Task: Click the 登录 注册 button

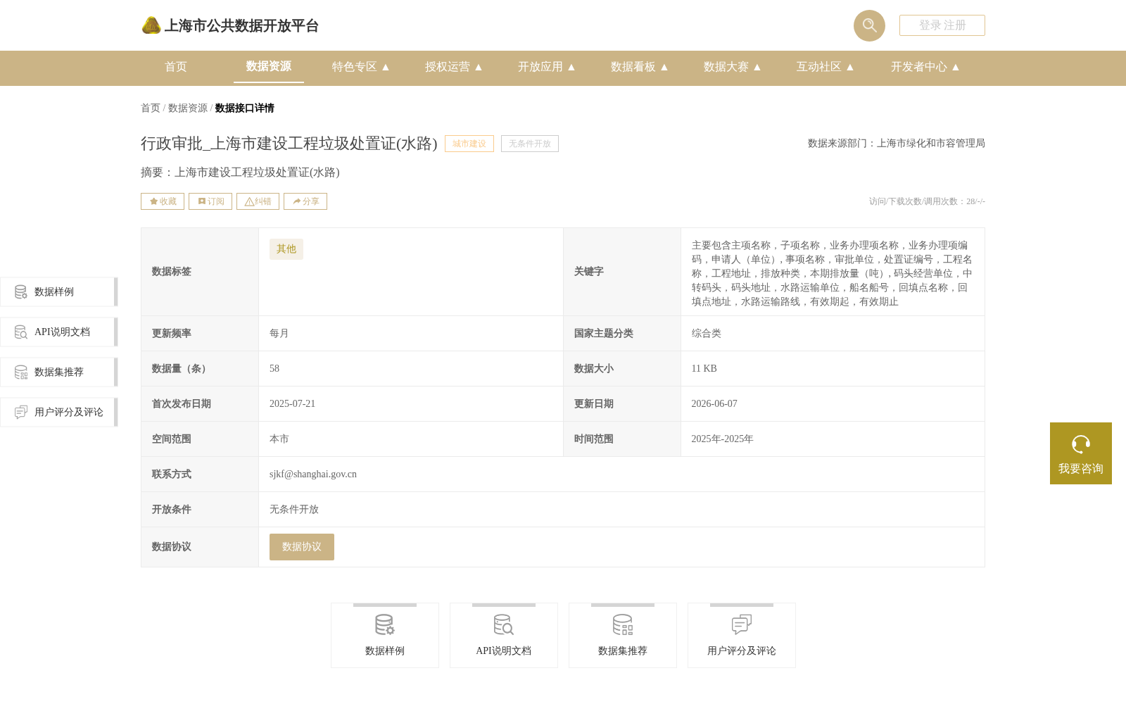Action: coord(942,25)
